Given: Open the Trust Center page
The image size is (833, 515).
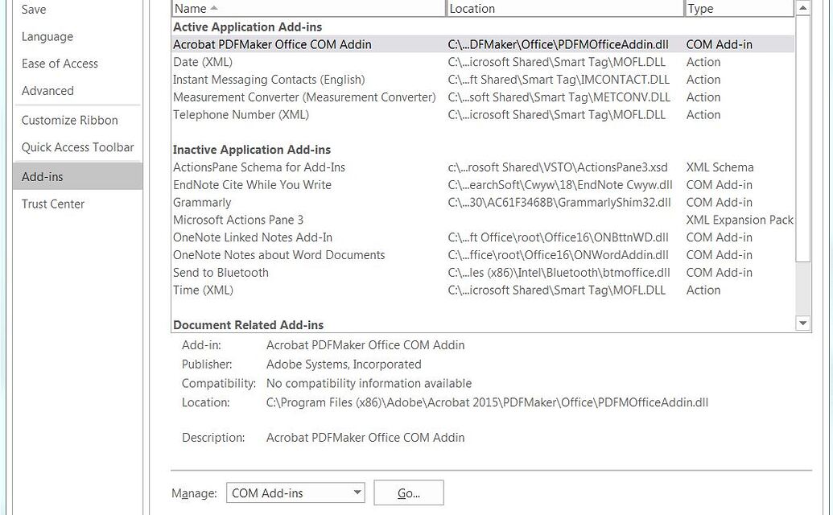Looking at the screenshot, I should point(52,204).
